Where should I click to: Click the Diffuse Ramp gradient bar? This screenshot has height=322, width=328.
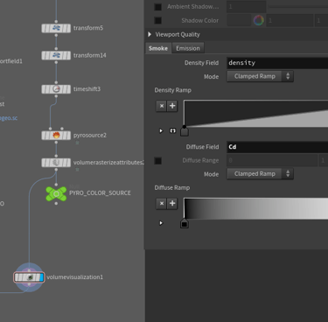click(x=256, y=208)
